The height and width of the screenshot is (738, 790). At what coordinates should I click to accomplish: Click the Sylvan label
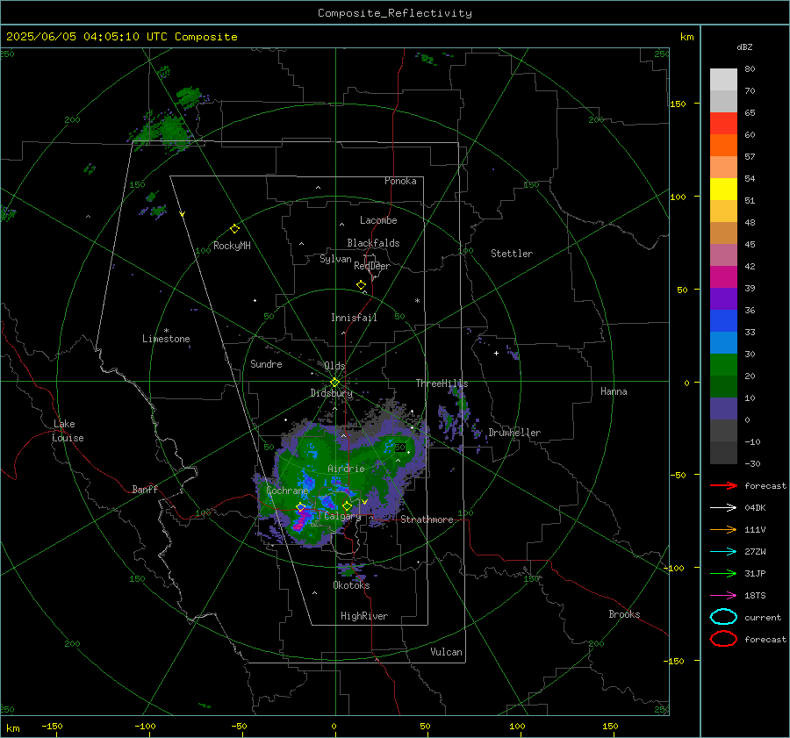(335, 259)
